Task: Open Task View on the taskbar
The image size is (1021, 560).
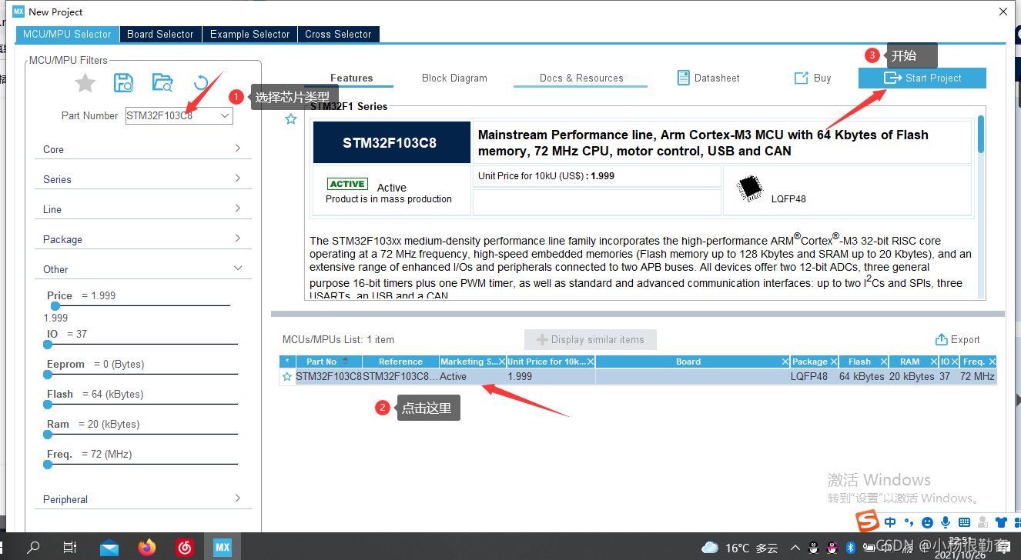Action: tap(70, 547)
